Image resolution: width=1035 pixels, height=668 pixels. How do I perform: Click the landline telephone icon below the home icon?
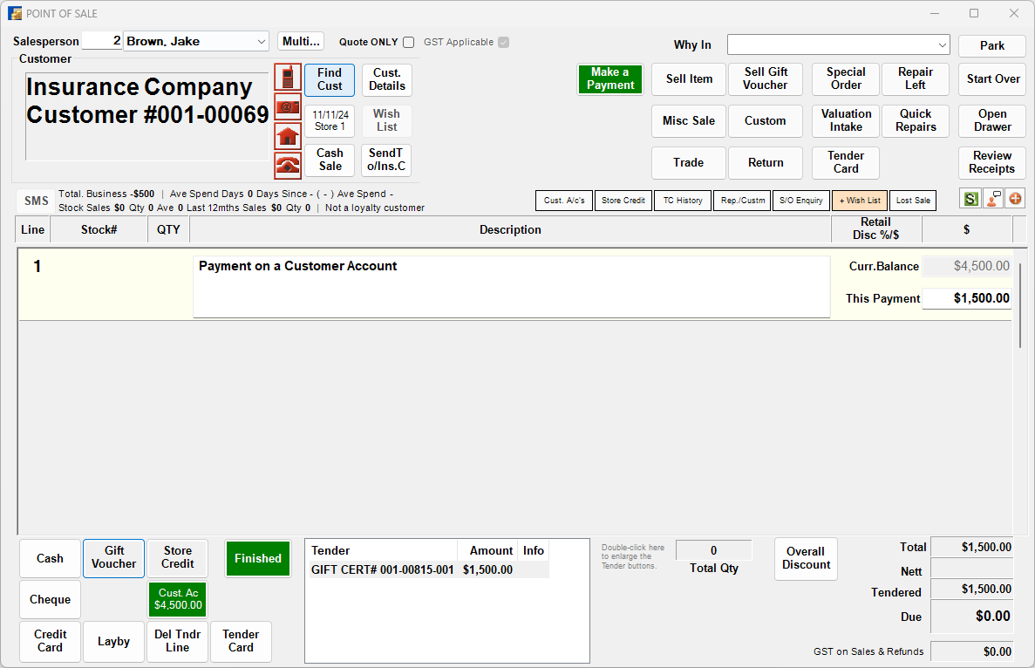288,165
